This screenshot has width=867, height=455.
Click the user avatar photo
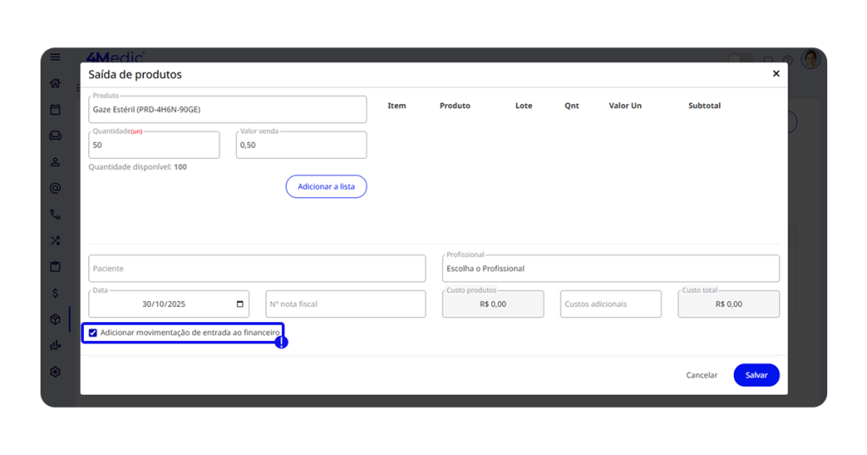tap(810, 59)
